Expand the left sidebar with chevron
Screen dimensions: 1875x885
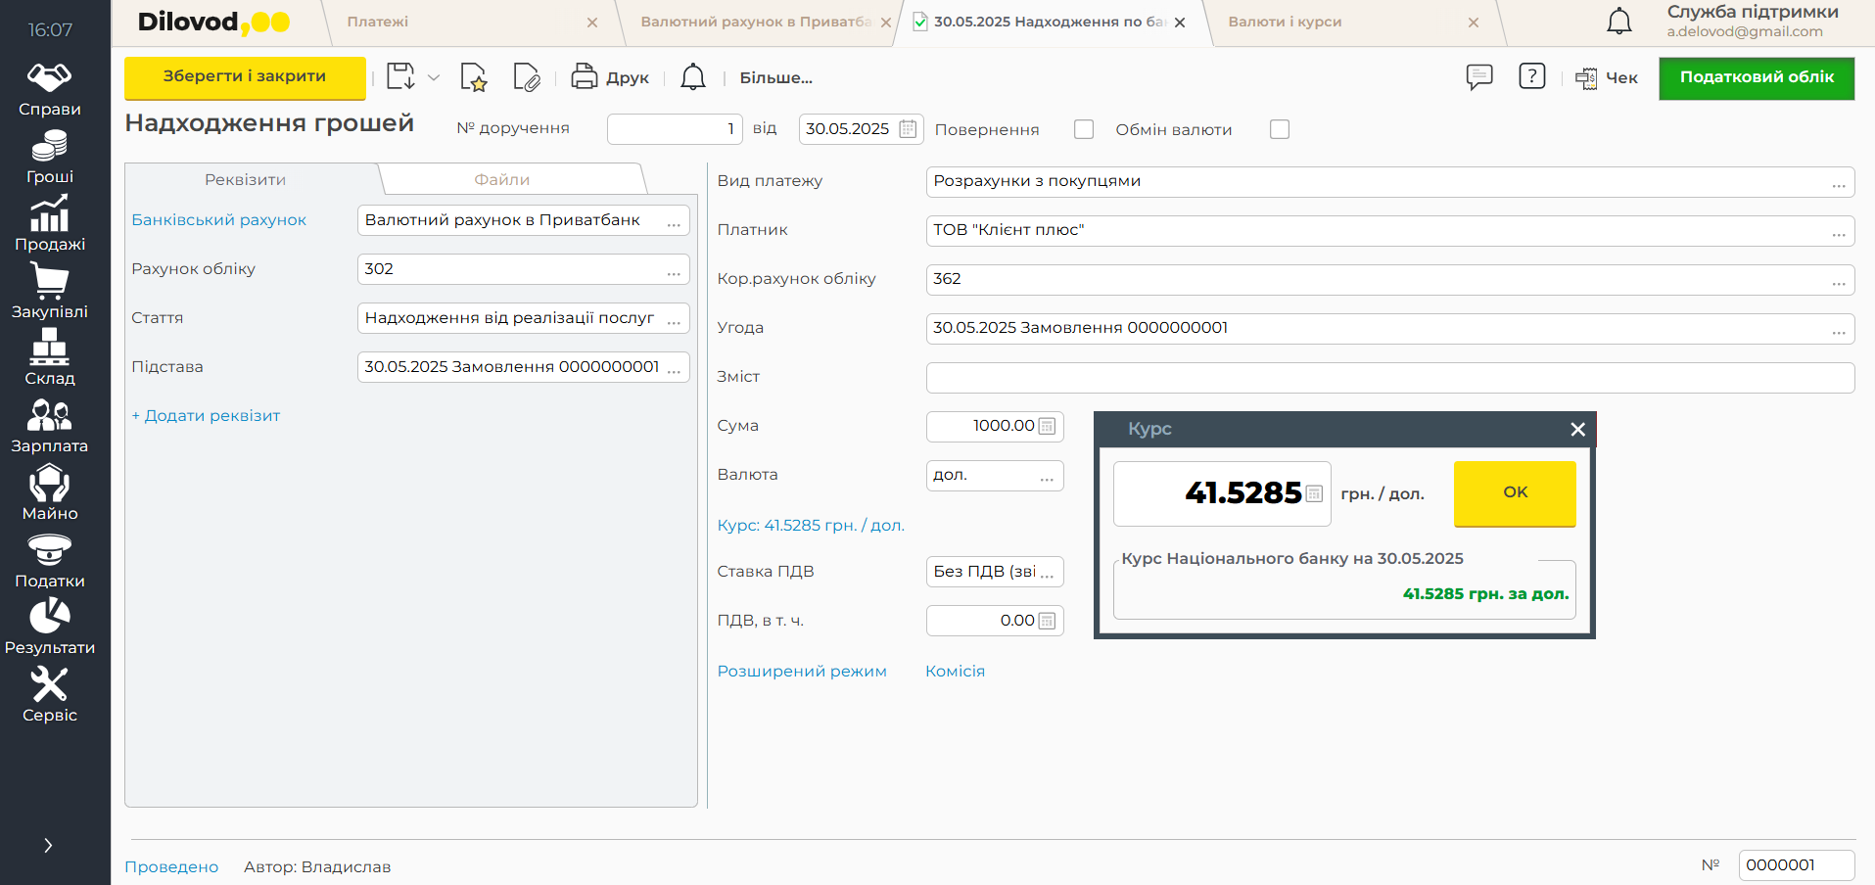pyautogui.click(x=48, y=846)
